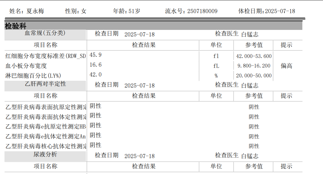Select the 血小板分布宽度 row label
Viewport: 323px width, 174px height.
pyautogui.click(x=26, y=66)
